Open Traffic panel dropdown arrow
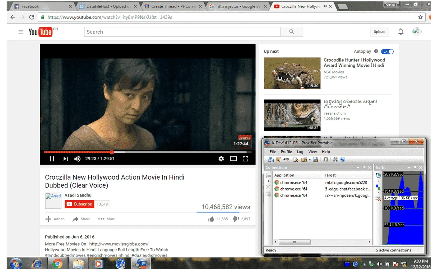The height and width of the screenshot is (269, 431). [409, 167]
